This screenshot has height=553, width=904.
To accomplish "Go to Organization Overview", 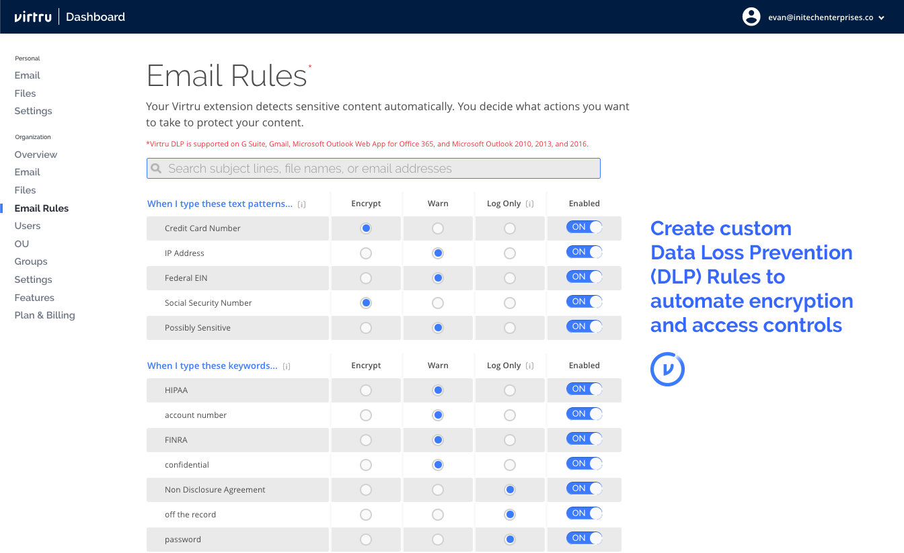I will (x=36, y=155).
